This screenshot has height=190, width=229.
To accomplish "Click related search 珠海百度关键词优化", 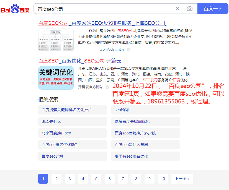I will pos(132,121).
